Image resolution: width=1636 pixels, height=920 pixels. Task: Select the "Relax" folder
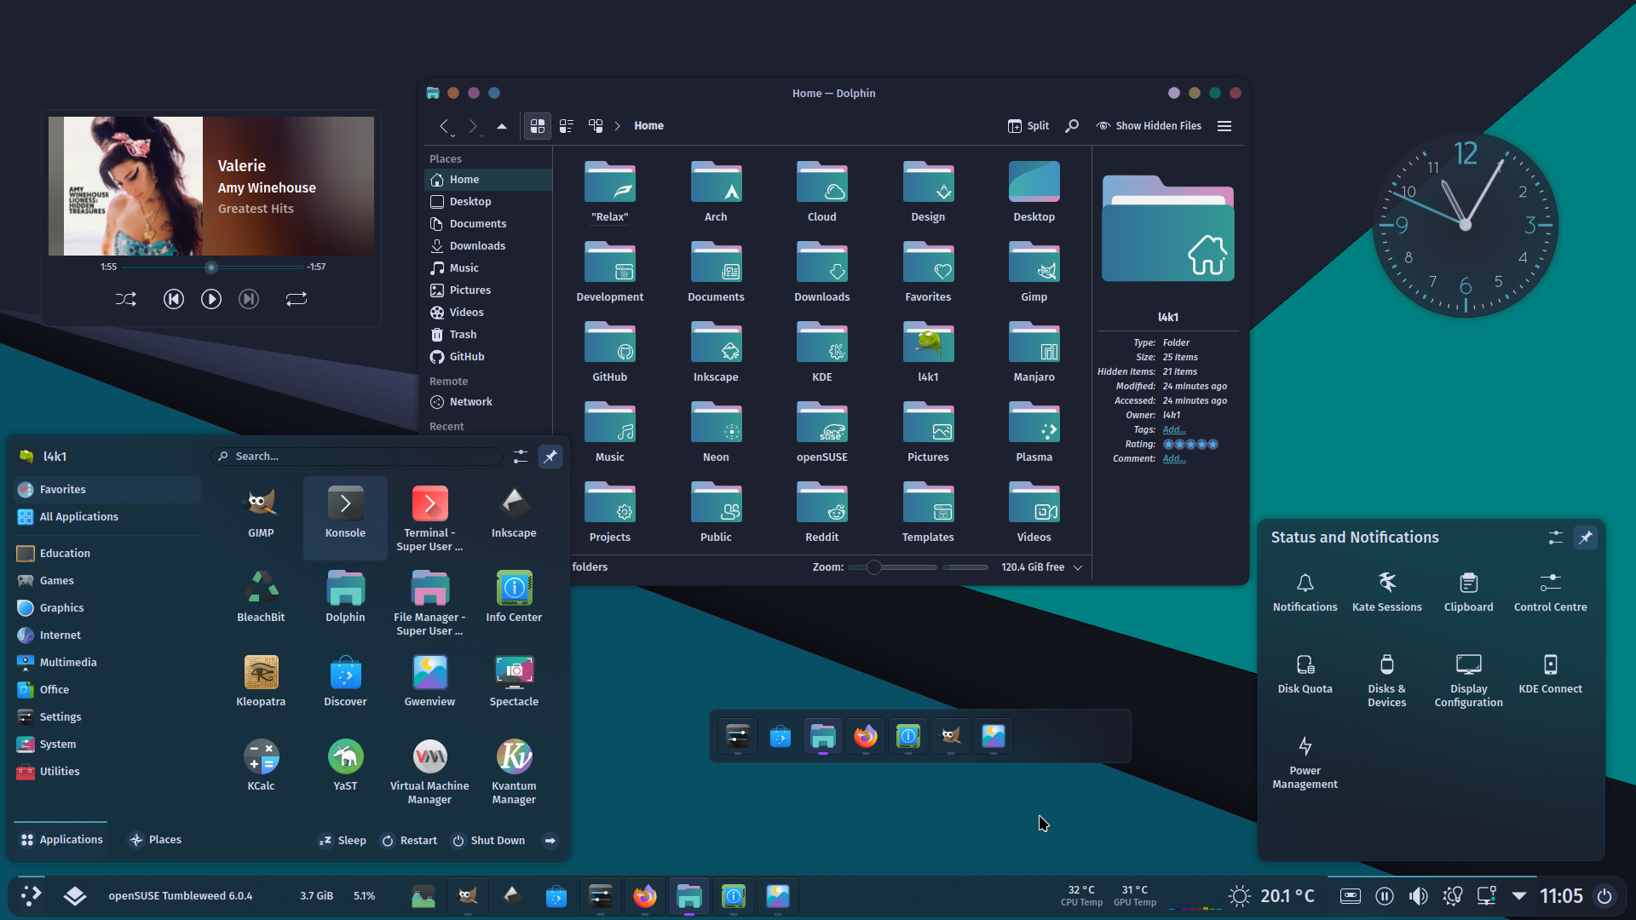(x=610, y=192)
